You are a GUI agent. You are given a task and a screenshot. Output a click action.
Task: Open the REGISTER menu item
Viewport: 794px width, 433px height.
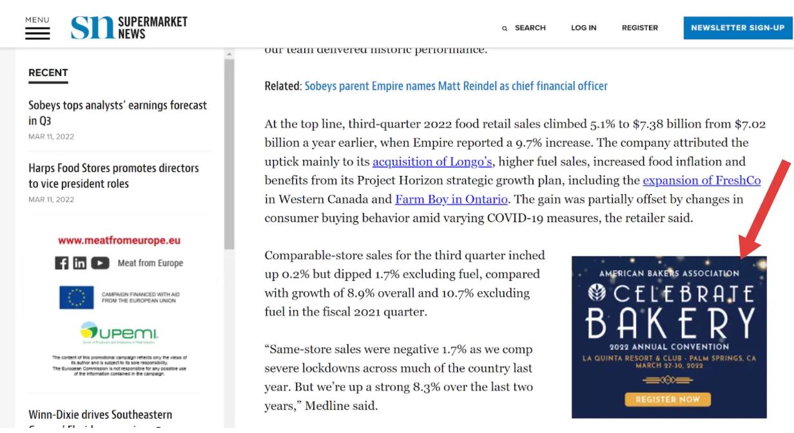click(639, 28)
